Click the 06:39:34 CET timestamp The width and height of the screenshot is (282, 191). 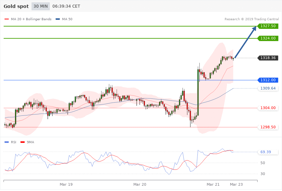66,6
